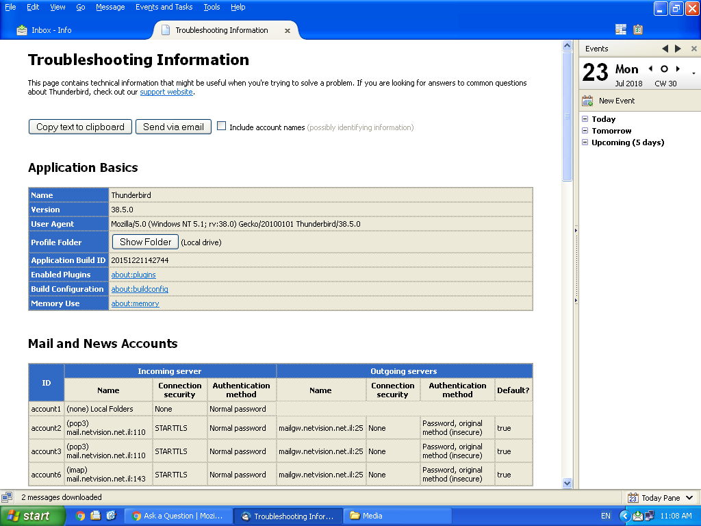
Task: Open the Tools menu
Action: (212, 7)
